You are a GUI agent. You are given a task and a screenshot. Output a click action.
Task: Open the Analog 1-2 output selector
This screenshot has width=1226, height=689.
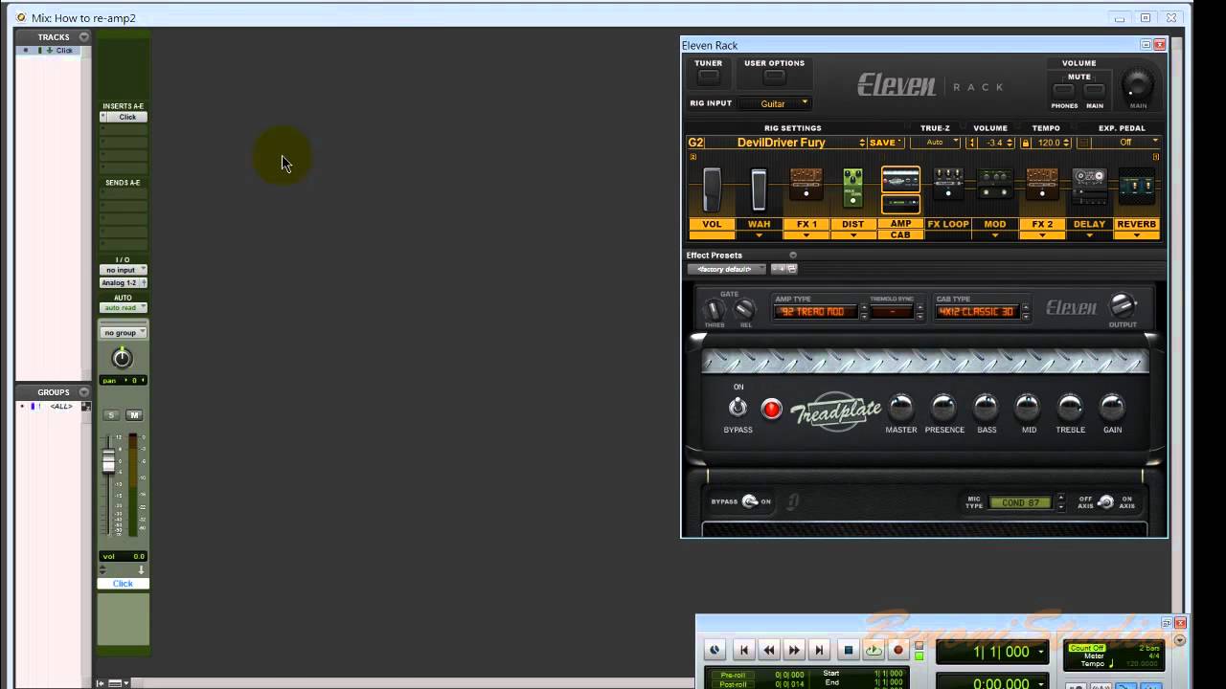[x=123, y=283]
